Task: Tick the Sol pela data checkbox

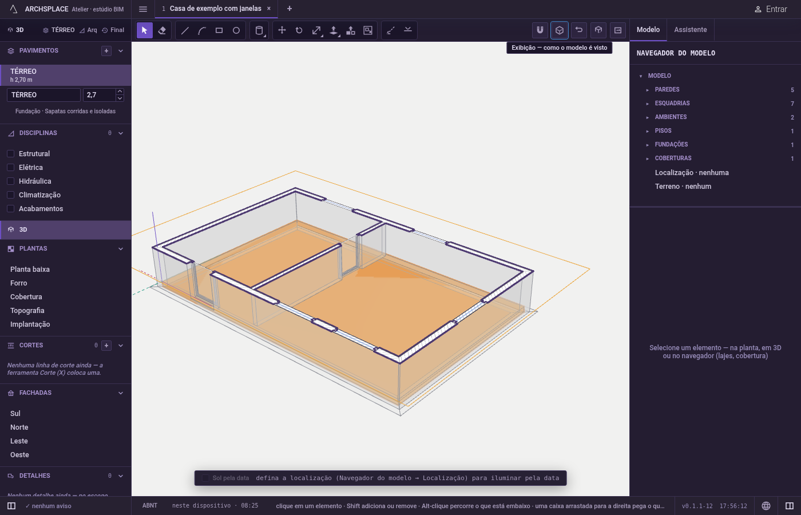Action: click(x=205, y=478)
